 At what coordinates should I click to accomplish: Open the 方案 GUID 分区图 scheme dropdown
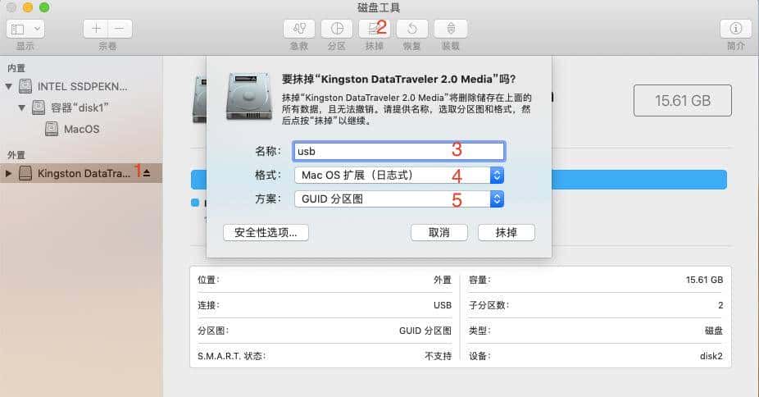[399, 199]
